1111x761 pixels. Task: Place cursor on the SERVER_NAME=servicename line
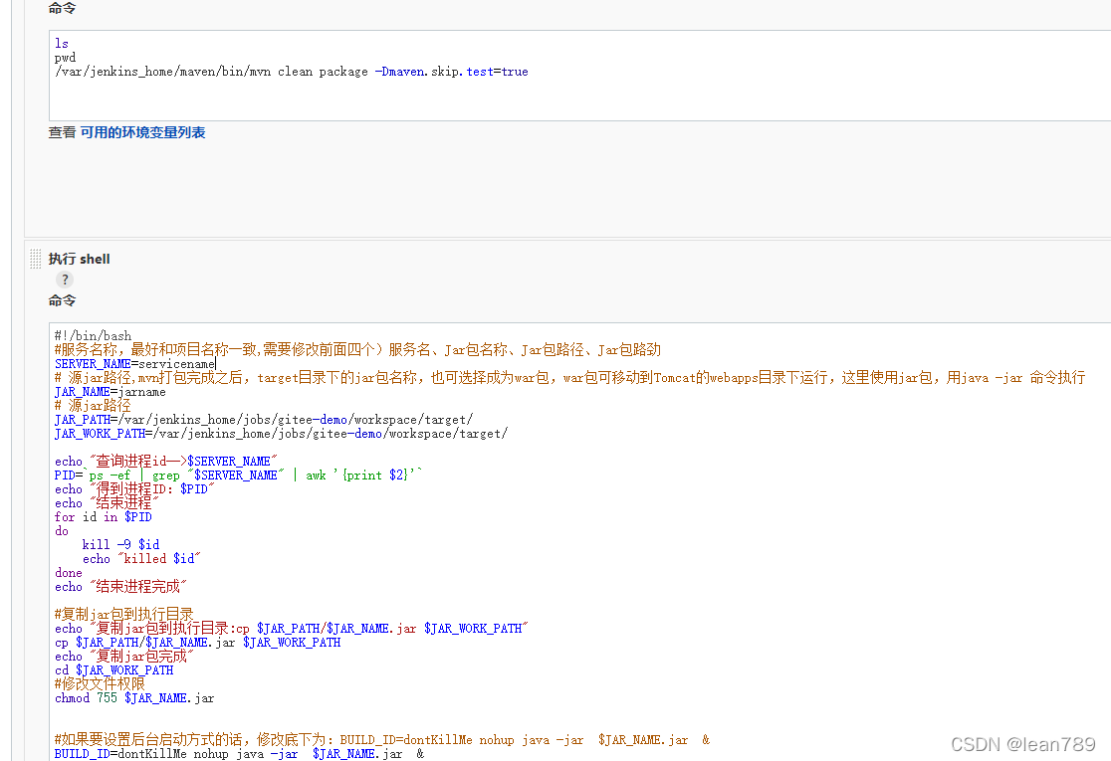pos(134,364)
